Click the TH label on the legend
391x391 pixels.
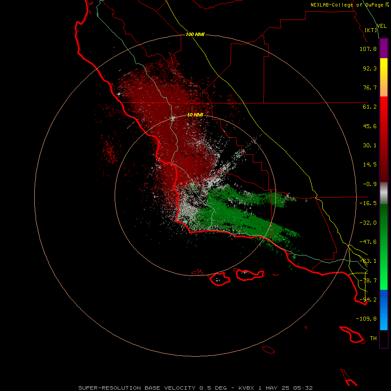click(x=373, y=338)
